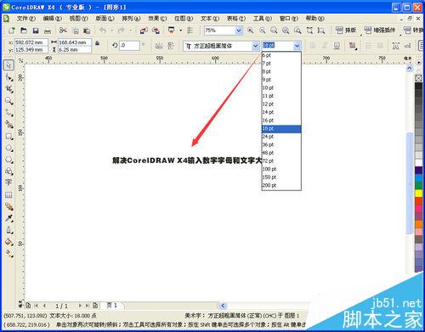
Task: Open the 视图 menu
Action: [x=79, y=19]
